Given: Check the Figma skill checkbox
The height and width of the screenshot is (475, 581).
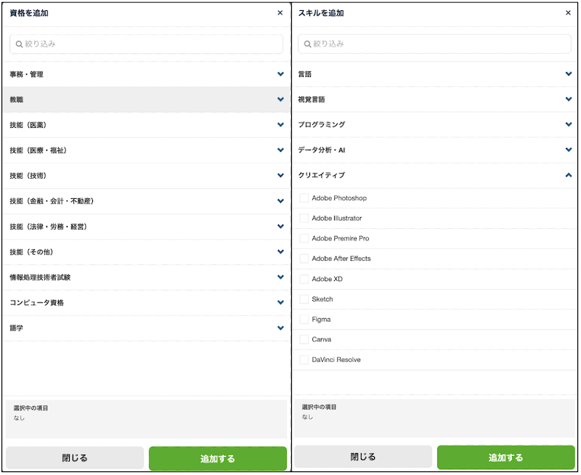Looking at the screenshot, I should click(304, 320).
